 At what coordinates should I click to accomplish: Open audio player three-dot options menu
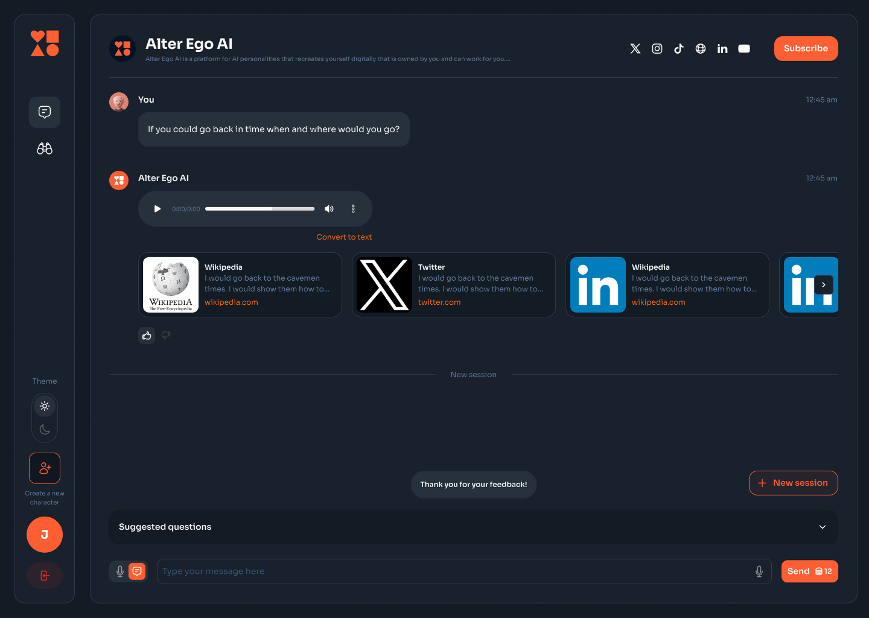point(353,209)
